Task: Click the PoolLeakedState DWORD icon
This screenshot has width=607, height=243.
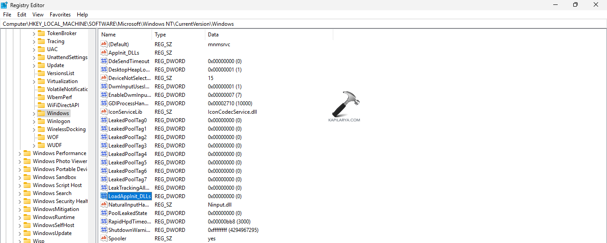Action: 104,213
